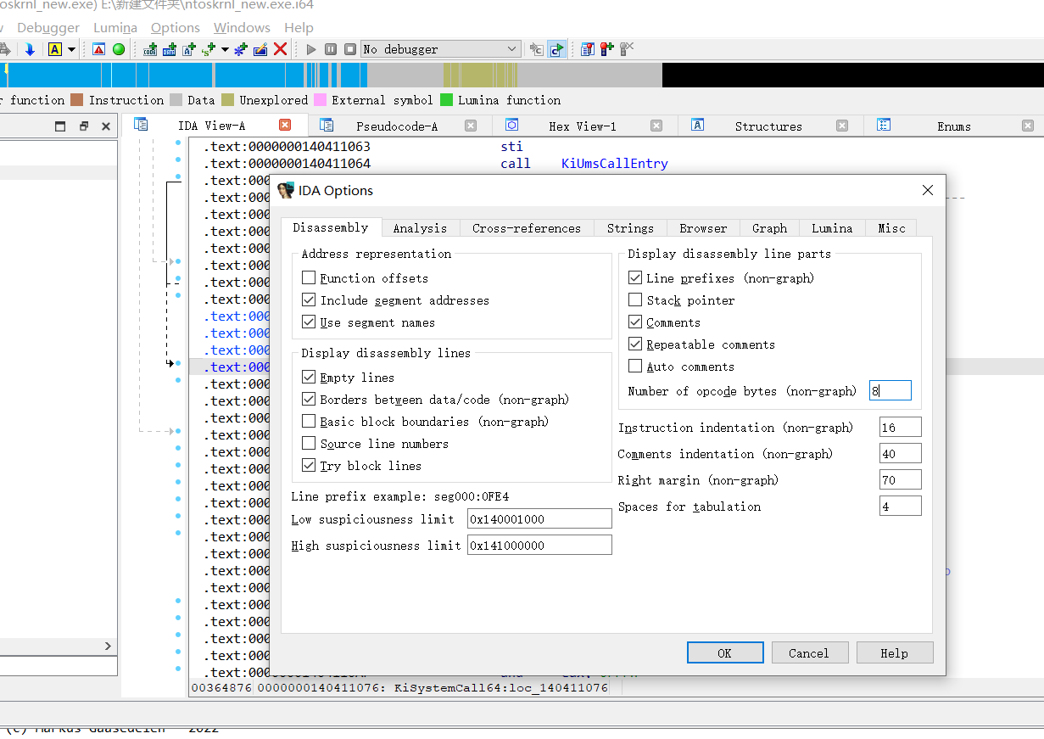
Task: Click the Right margin field
Action: click(901, 480)
